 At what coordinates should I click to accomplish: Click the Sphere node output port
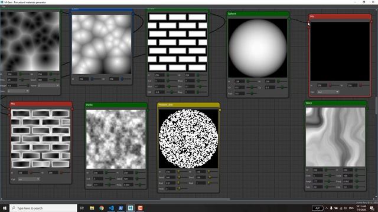[289, 18]
